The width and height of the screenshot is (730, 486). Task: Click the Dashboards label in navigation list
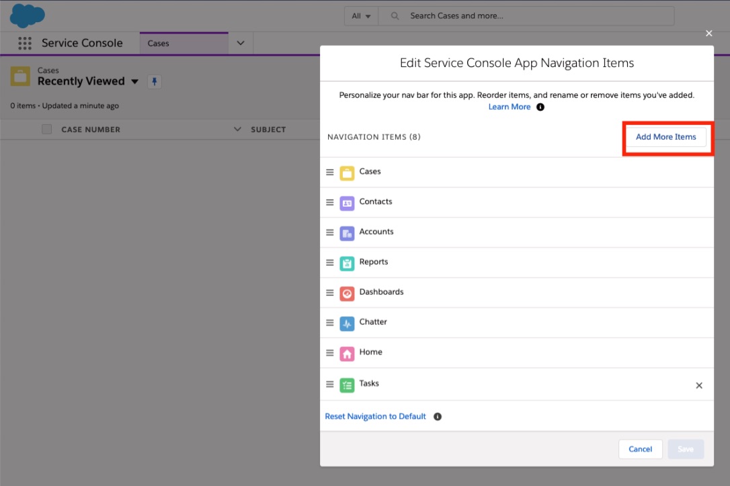click(x=381, y=292)
